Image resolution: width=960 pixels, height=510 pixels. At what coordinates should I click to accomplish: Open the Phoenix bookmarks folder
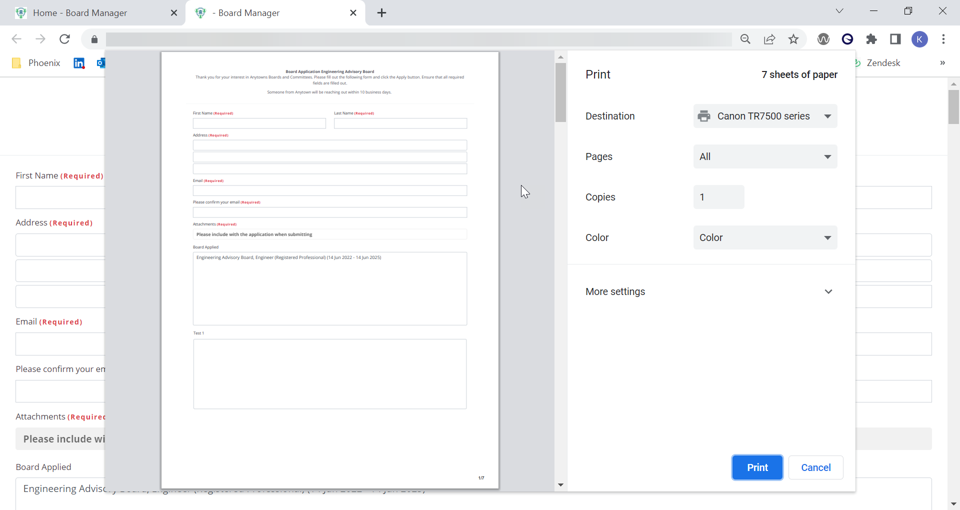(x=36, y=63)
